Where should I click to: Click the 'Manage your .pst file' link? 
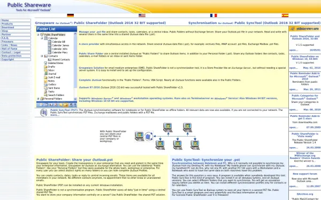92,32
